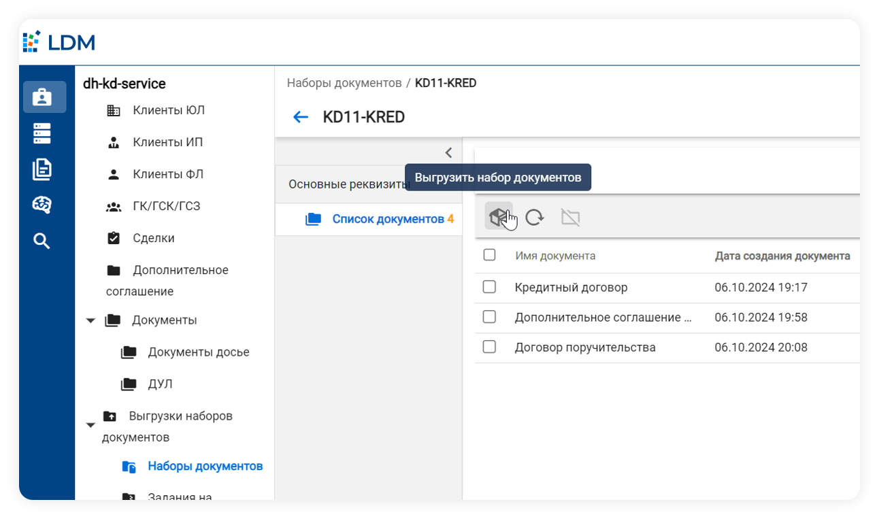Select the Основные реквизиты tab
The image size is (879, 519).
[348, 184]
